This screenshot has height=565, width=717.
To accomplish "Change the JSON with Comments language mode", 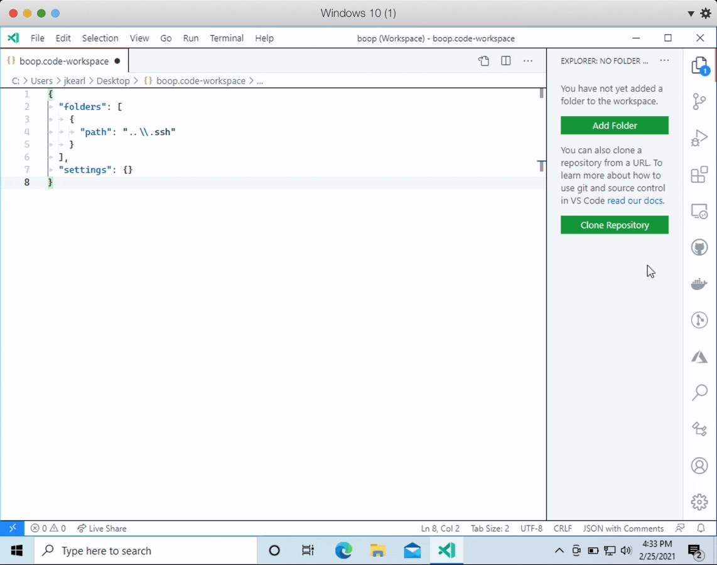I will click(x=623, y=528).
